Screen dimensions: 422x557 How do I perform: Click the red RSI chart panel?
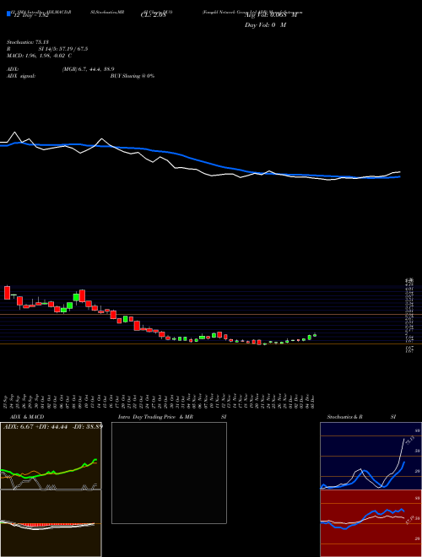pos(371,523)
